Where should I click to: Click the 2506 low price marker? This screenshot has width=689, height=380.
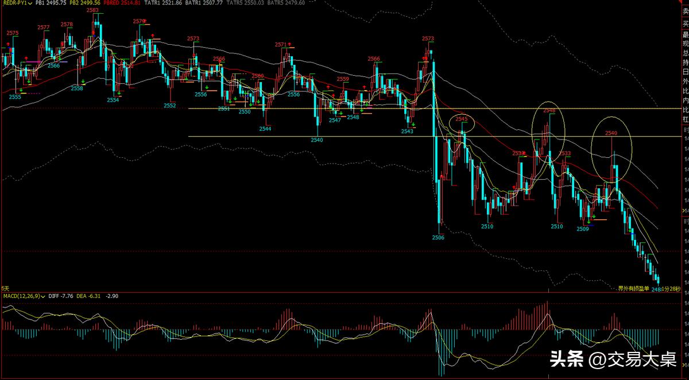coord(438,236)
